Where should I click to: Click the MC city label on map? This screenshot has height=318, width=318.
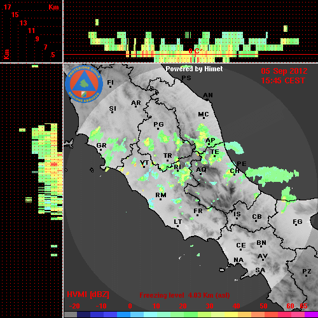(204, 114)
